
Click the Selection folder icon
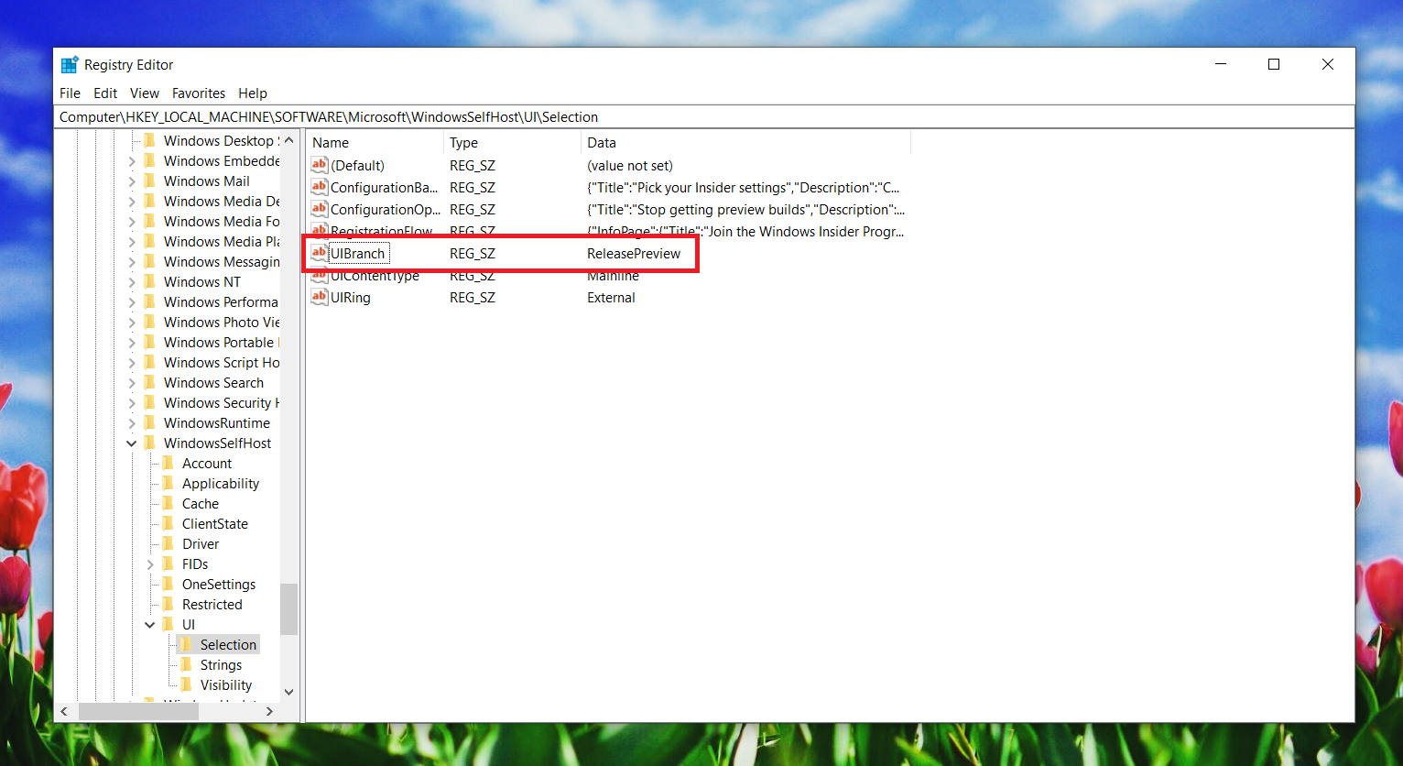point(185,644)
